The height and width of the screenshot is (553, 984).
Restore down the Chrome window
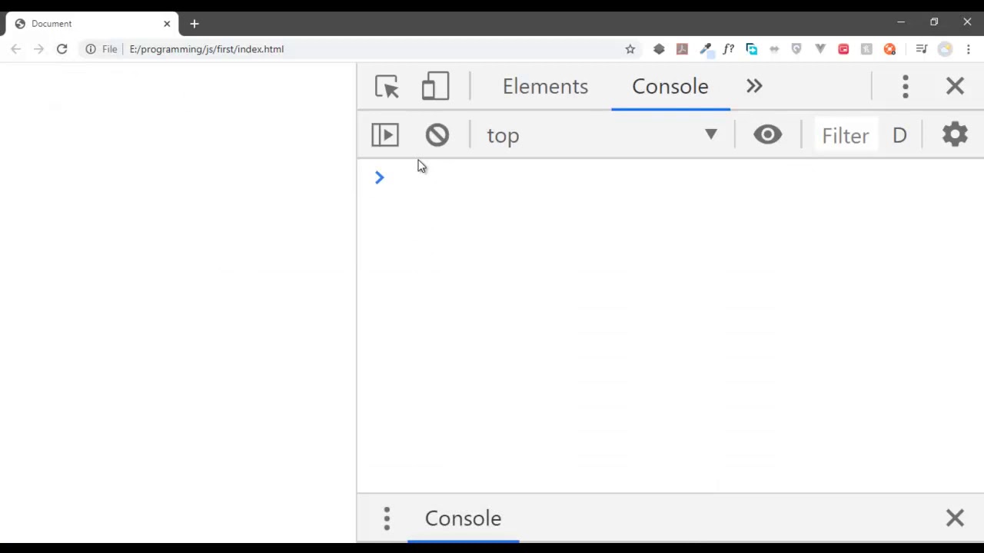pyautogui.click(x=934, y=22)
